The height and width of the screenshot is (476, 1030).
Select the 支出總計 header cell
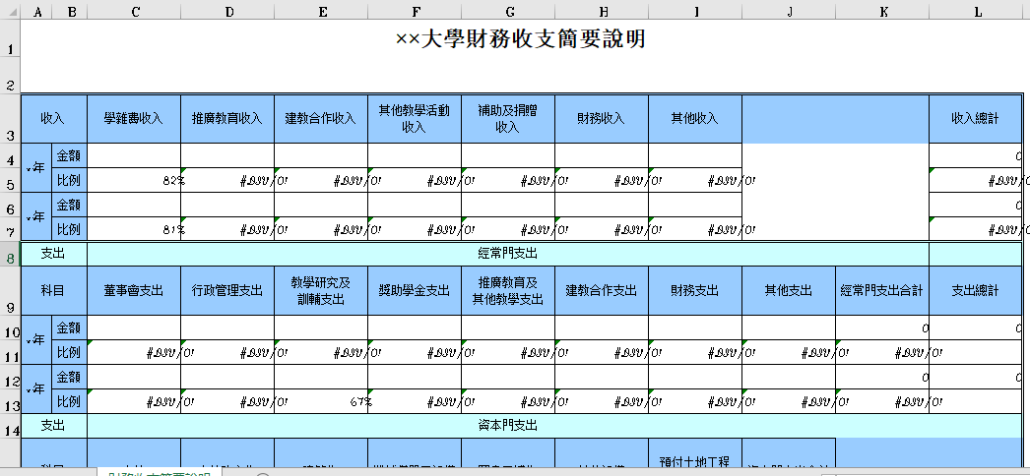tap(975, 291)
